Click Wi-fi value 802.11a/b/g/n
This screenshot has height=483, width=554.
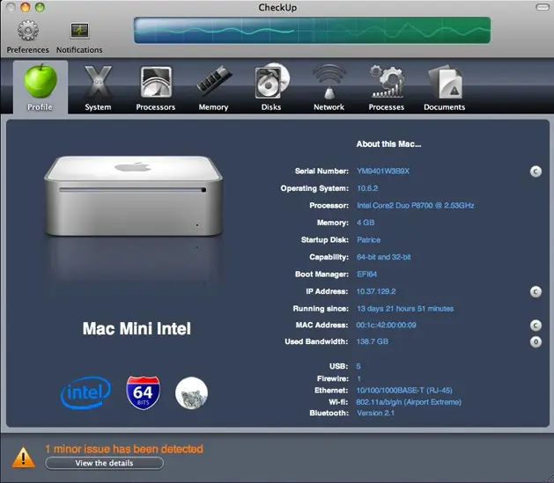[409, 402]
